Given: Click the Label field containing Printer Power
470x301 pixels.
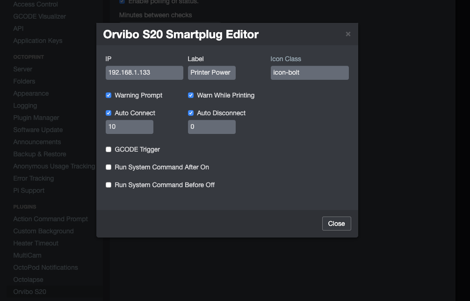Looking at the screenshot, I should coord(212,73).
